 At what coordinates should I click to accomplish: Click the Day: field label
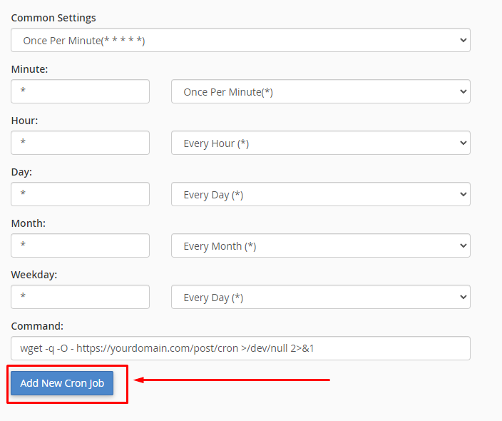click(22, 172)
